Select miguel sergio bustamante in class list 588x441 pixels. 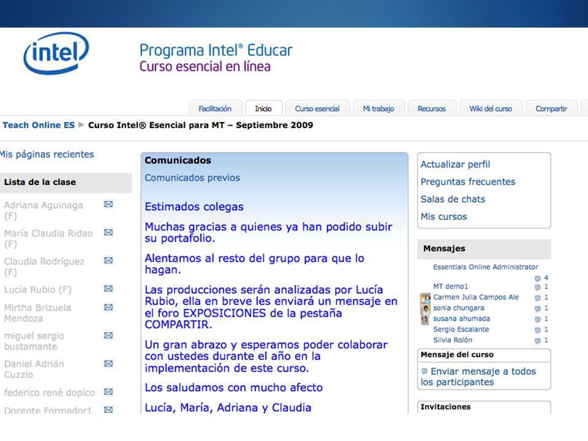pyautogui.click(x=34, y=341)
